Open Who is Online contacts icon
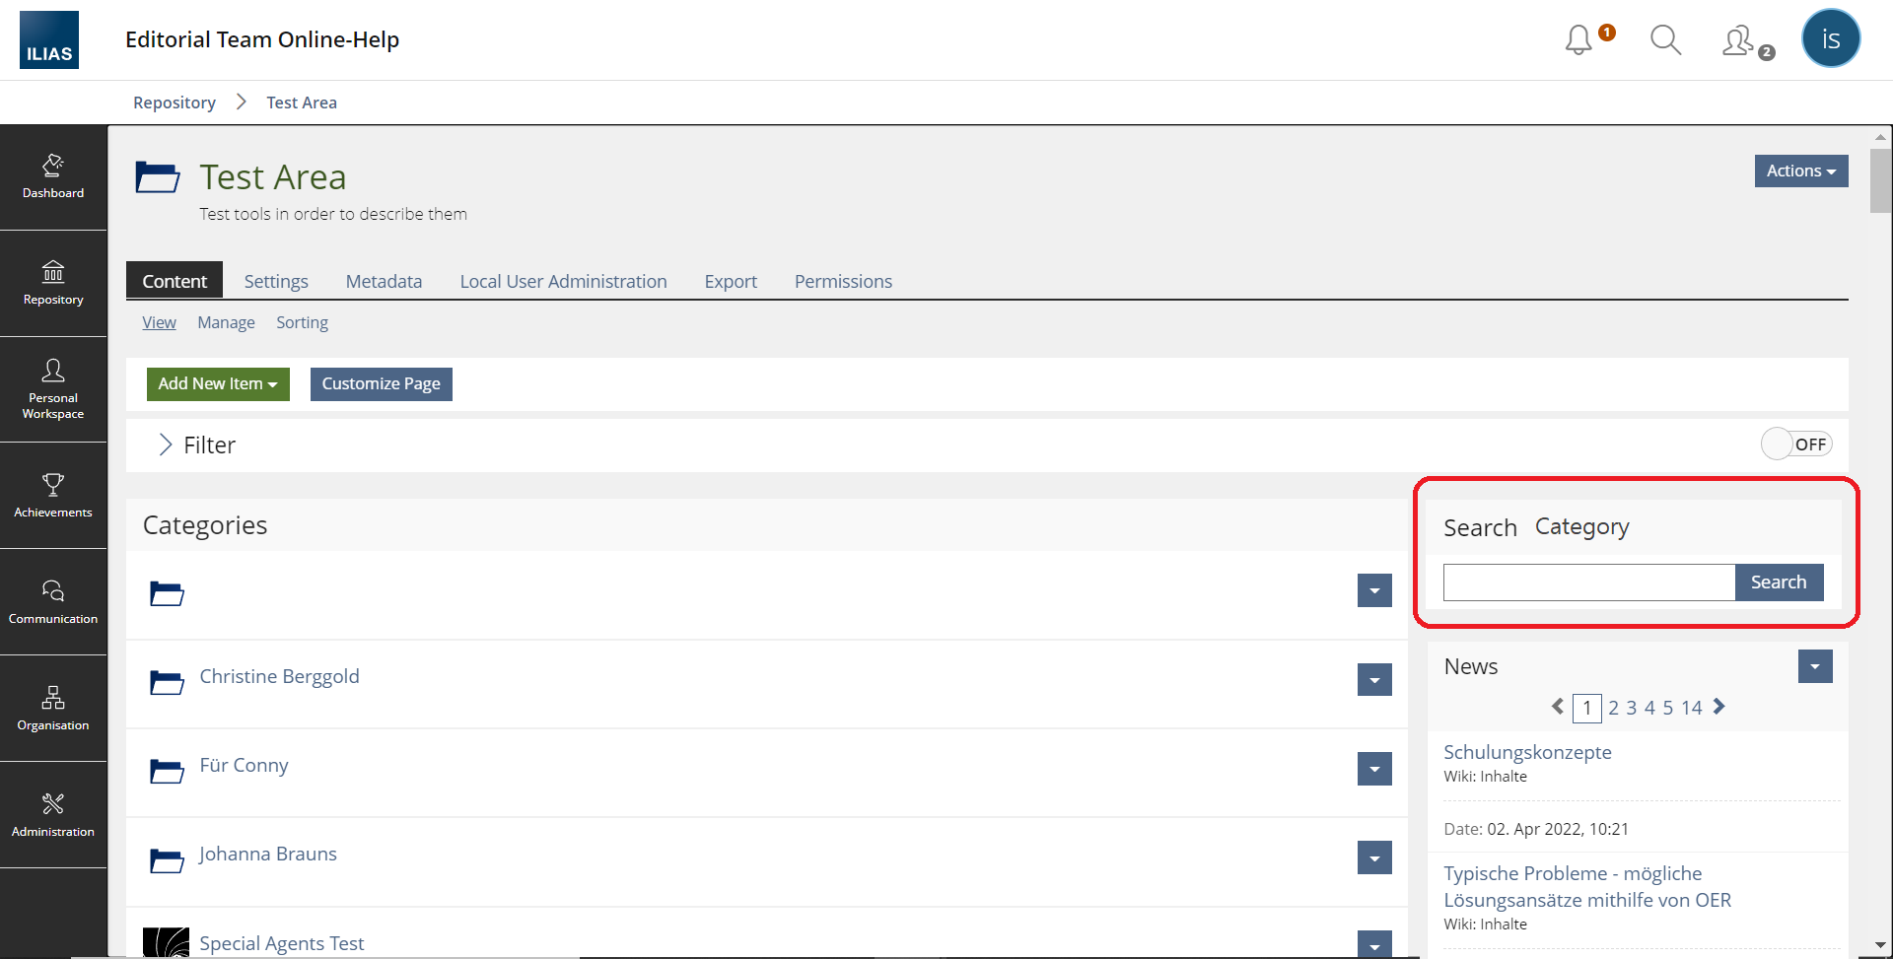The height and width of the screenshot is (959, 1893). [x=1737, y=40]
